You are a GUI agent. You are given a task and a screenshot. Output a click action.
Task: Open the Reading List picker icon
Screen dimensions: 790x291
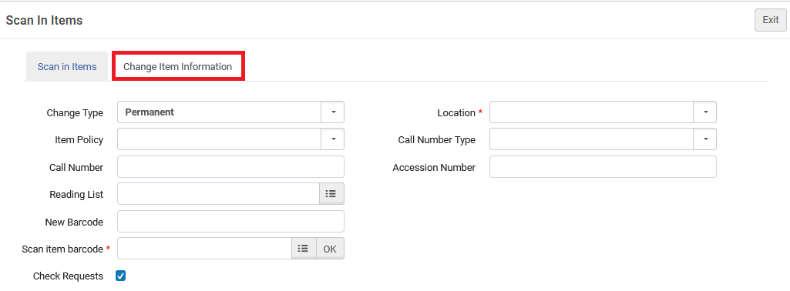coord(331,194)
